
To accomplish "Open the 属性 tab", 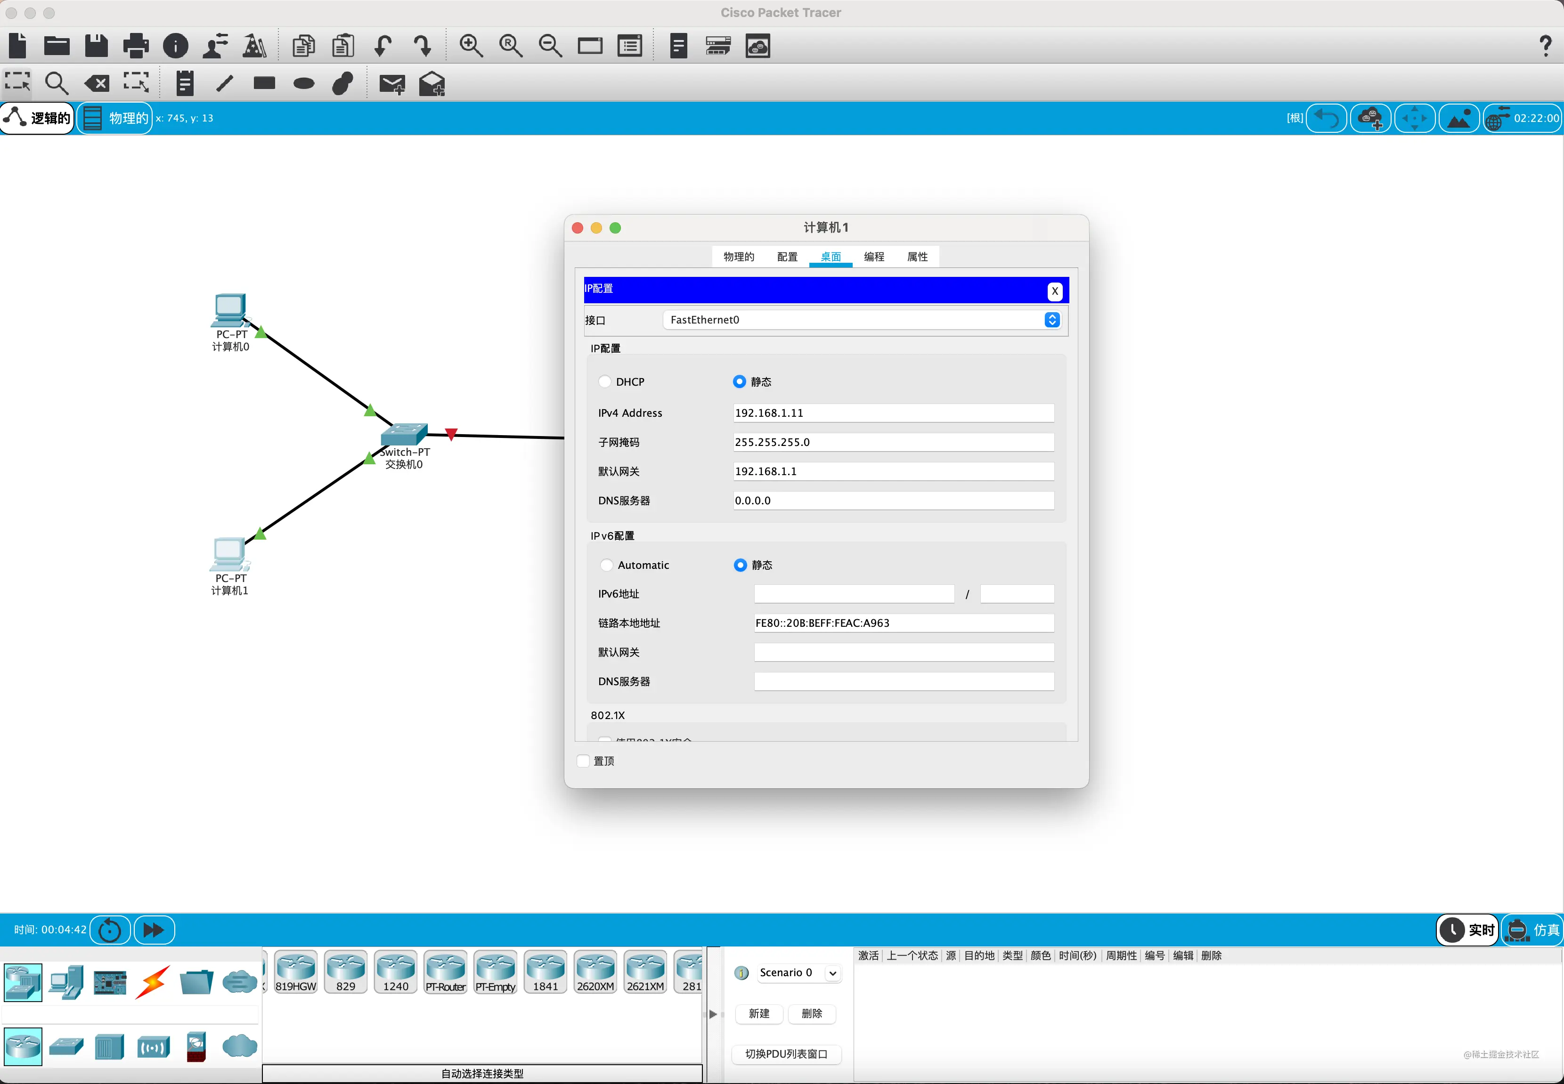I will tap(917, 257).
